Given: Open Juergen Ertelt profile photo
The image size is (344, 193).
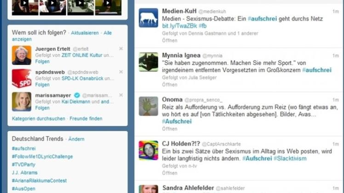Looking at the screenshot, I should coord(22,55).
